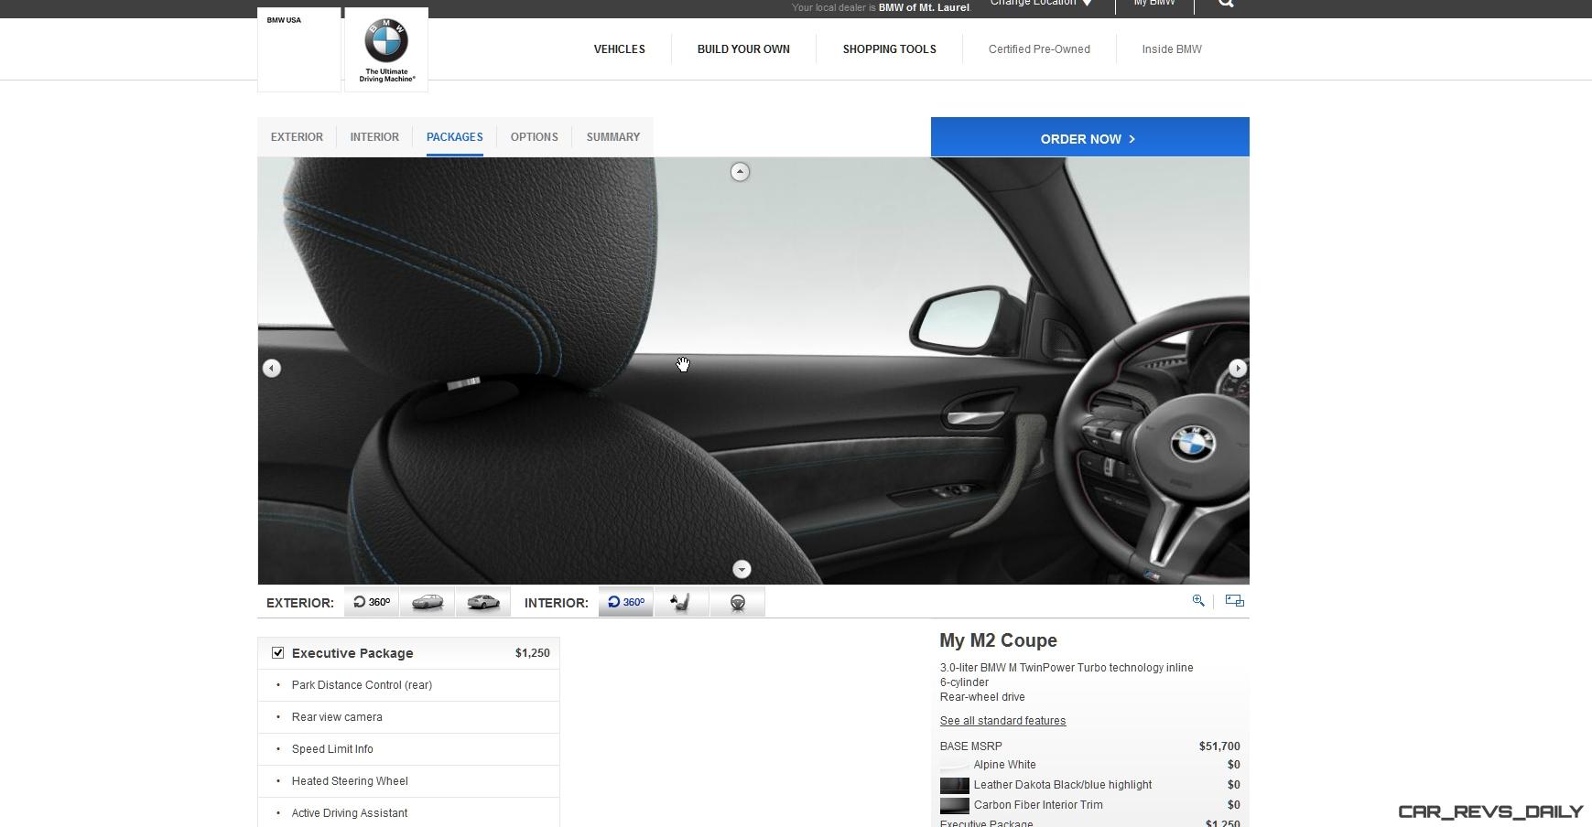The image size is (1592, 827).
Task: Click the Executive Package $1,250 price
Action: (x=533, y=653)
